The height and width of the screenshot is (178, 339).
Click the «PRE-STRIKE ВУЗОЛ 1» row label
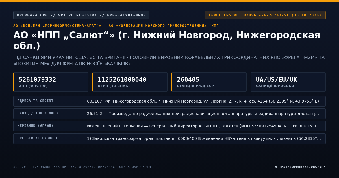coord(38,138)
